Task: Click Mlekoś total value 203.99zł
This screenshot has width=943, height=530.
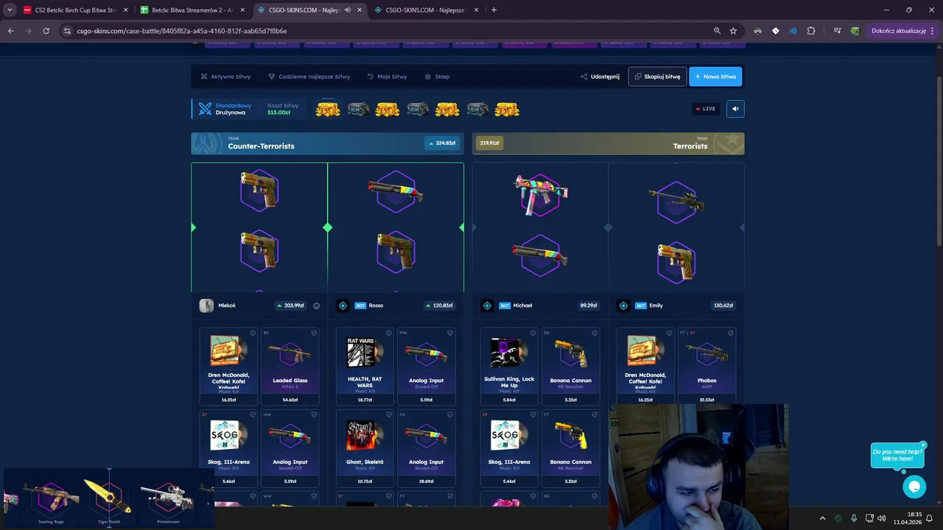Action: tap(291, 305)
